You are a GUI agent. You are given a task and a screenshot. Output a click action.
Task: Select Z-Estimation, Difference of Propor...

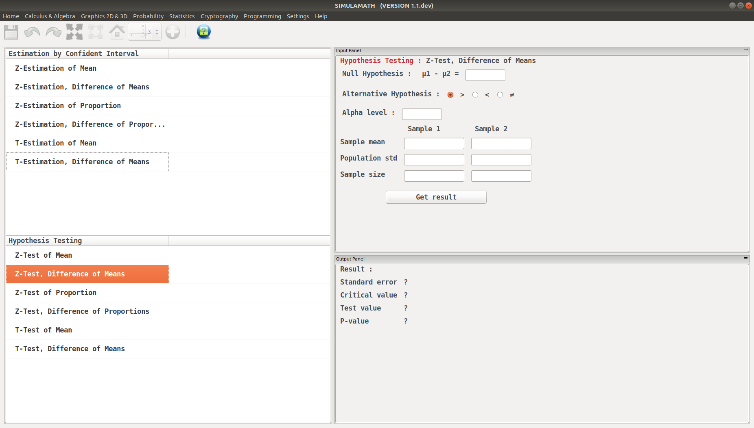[87, 124]
